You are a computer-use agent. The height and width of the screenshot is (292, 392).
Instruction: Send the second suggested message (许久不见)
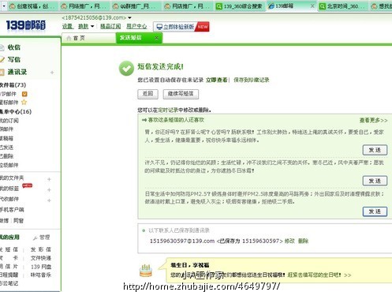point(375,181)
